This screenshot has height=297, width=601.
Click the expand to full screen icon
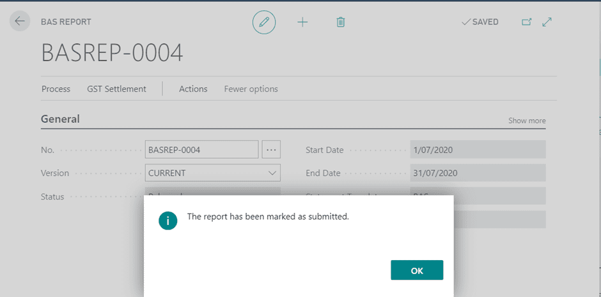pos(547,22)
